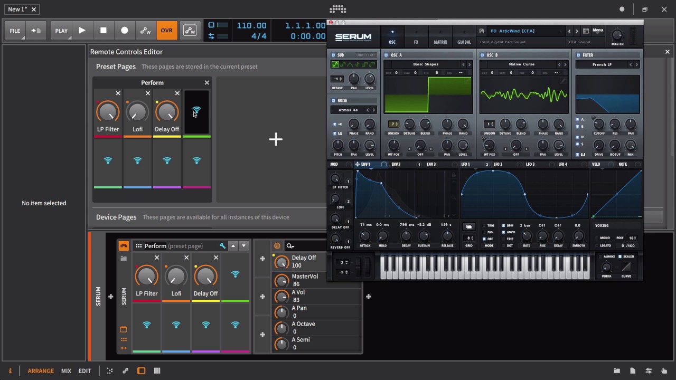The height and width of the screenshot is (380, 676).
Task: Open the Basic Shapes wavetable dropdown
Action: 426,64
